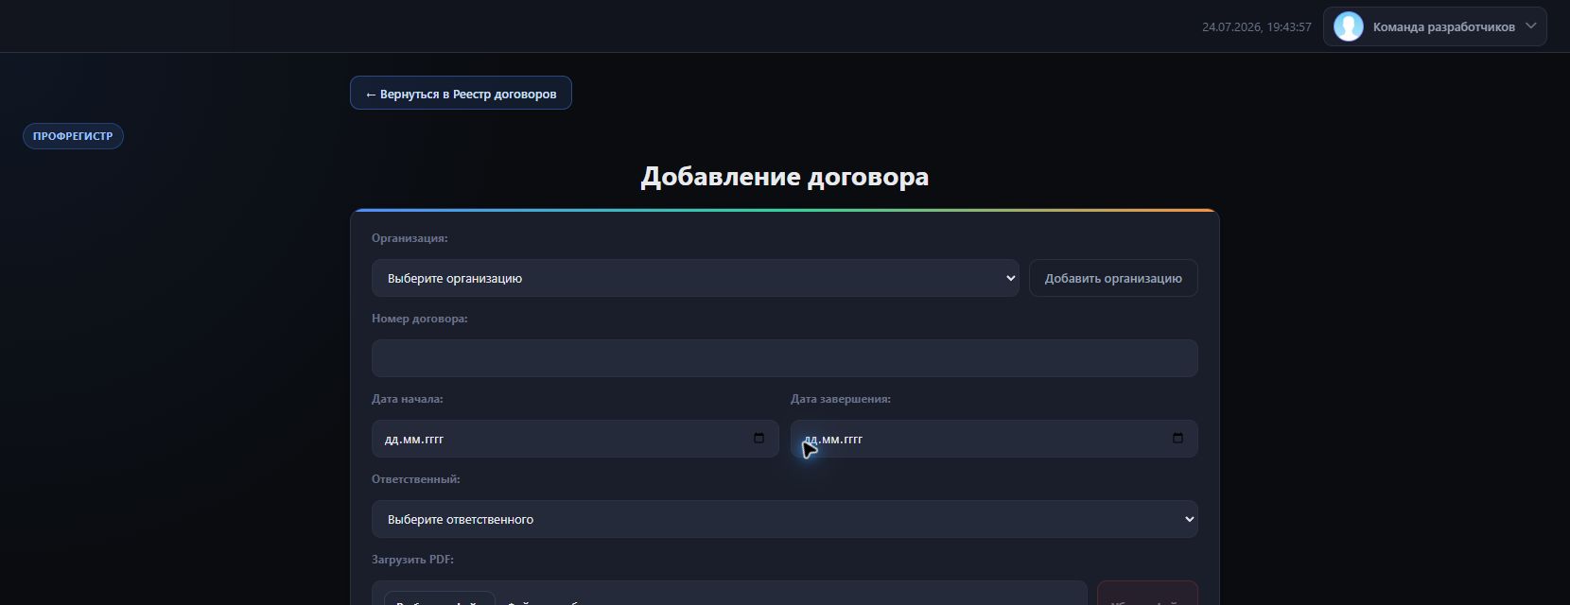Go back via Вернуться в Реестр договоров
Screen dimensions: 1570x605
click(461, 93)
